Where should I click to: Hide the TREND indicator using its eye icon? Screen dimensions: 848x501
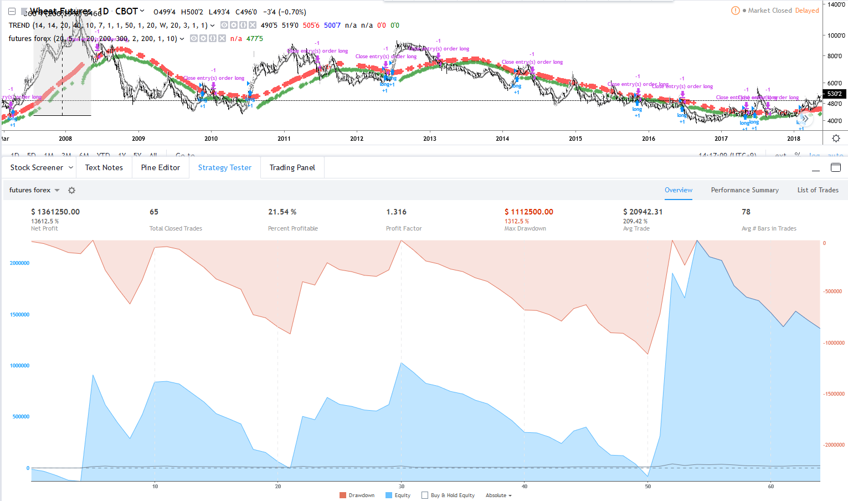(x=224, y=25)
